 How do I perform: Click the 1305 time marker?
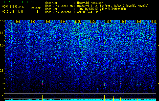pyautogui.click(x=78, y=22)
